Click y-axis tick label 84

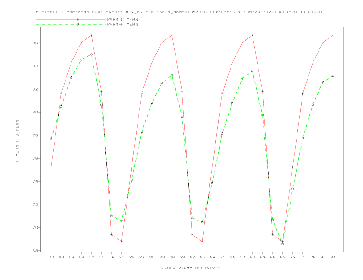point(35,66)
